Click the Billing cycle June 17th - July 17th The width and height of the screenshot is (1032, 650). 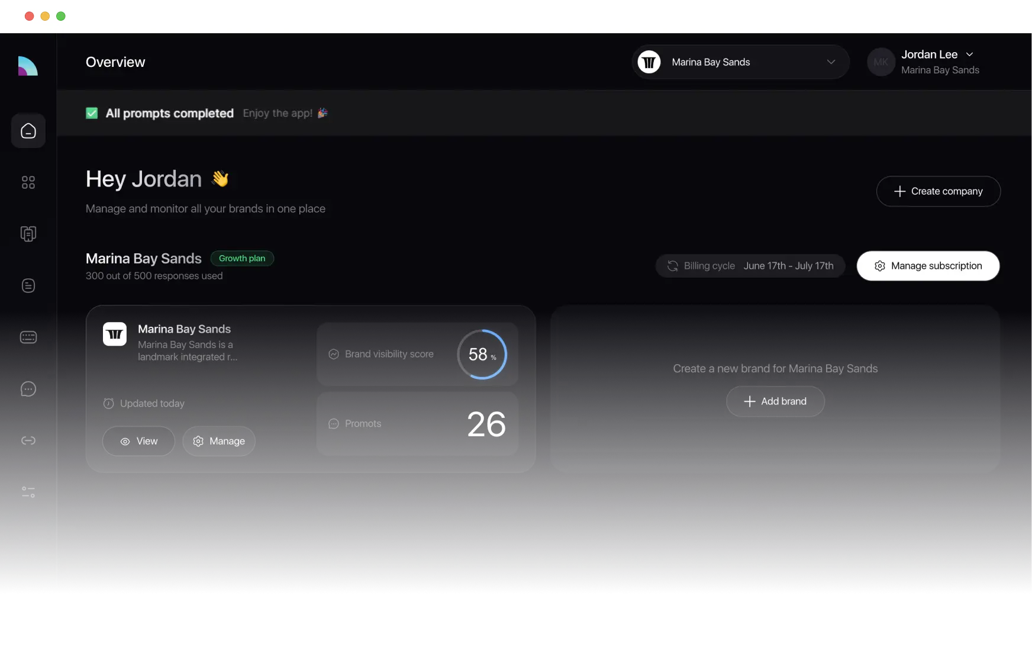coord(750,266)
